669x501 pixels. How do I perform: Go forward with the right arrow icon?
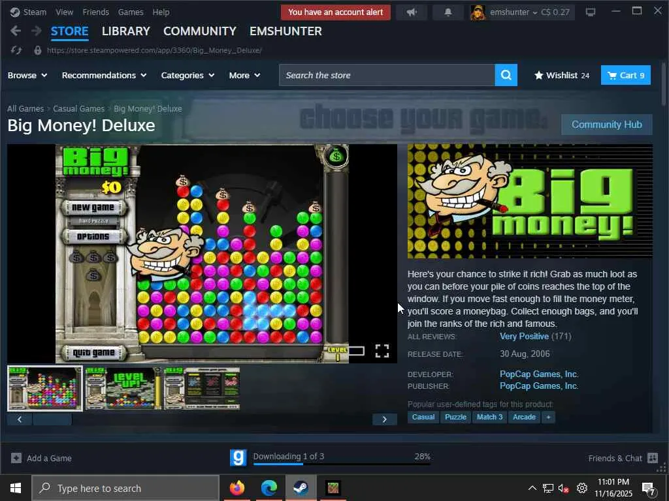tap(37, 31)
